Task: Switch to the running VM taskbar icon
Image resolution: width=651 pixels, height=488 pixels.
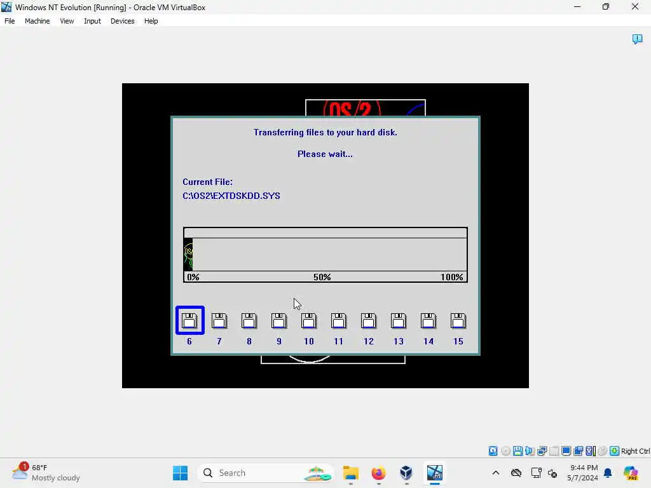Action: [434, 473]
